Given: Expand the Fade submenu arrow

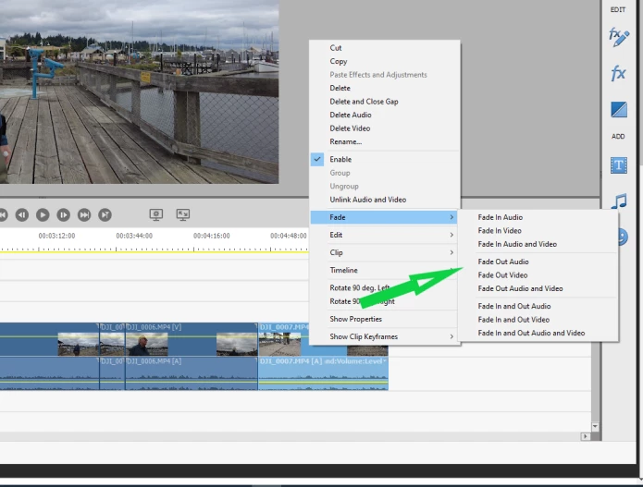Looking at the screenshot, I should pyautogui.click(x=451, y=217).
